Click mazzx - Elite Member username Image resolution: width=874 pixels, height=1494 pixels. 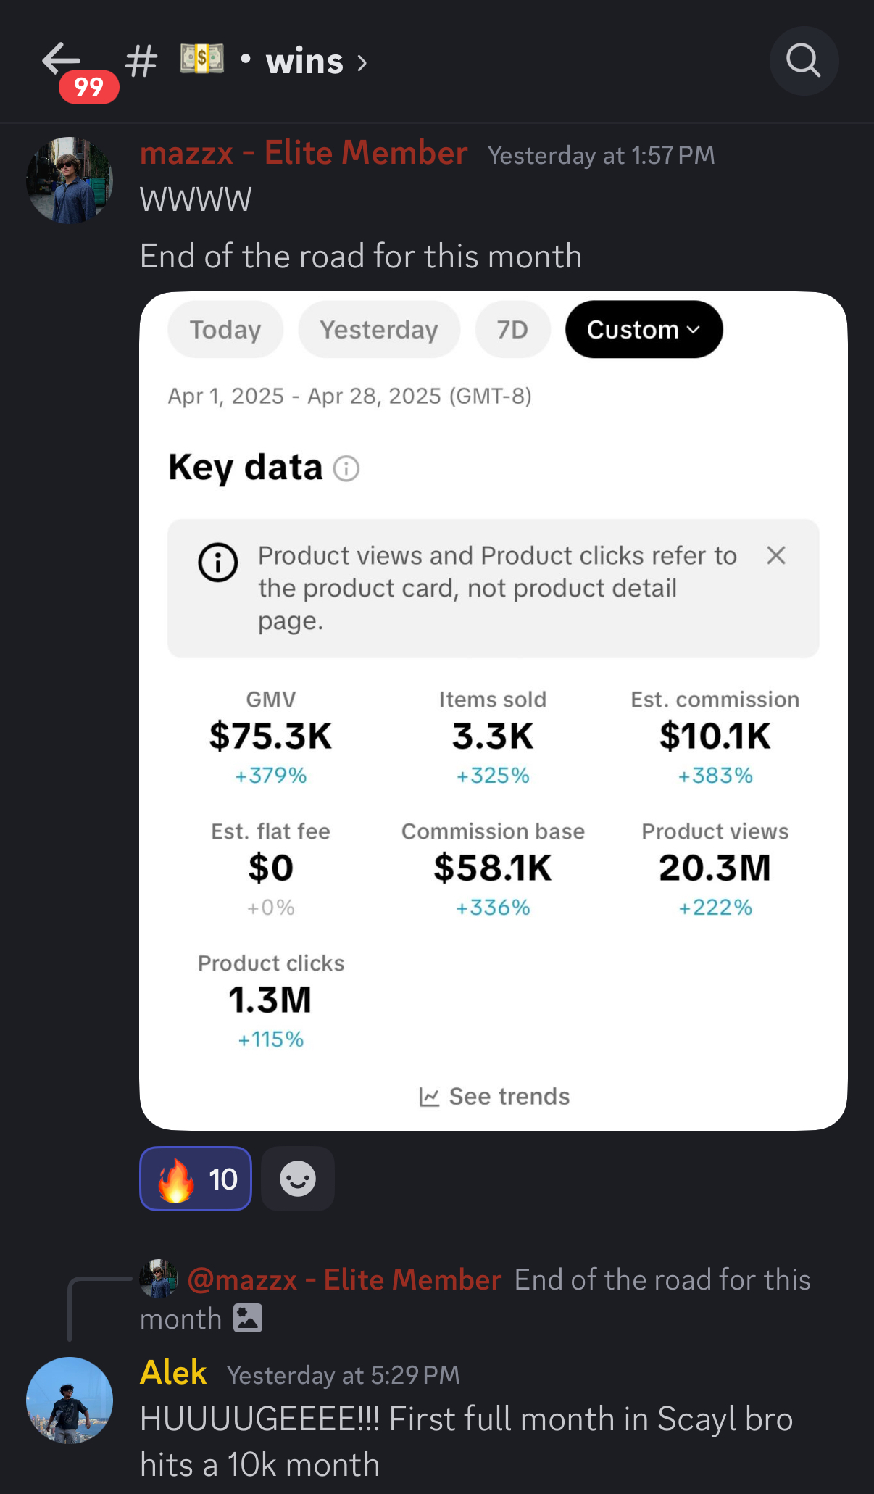pyautogui.click(x=303, y=154)
